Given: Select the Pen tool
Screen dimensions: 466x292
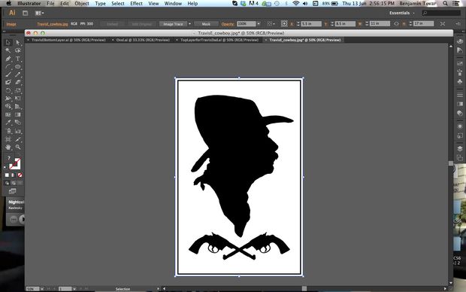Looking at the screenshot, I should (x=8, y=59).
